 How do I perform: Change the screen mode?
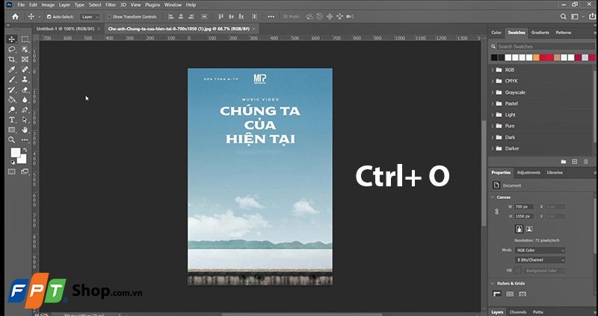[x=25, y=172]
